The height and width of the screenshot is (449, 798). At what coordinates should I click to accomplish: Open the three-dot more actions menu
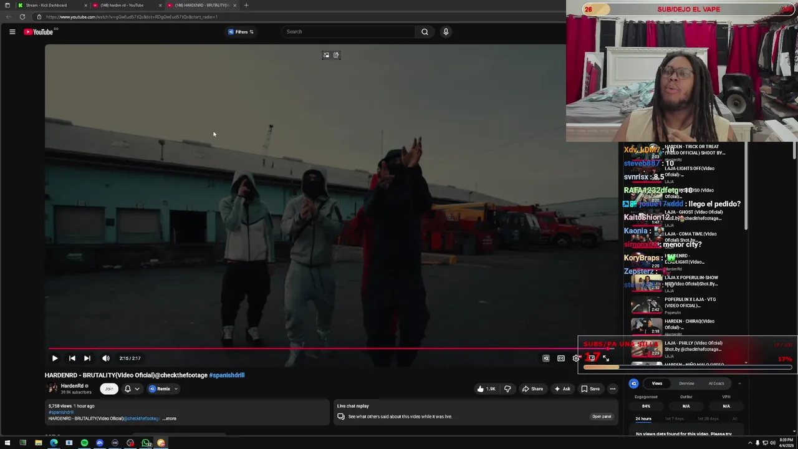click(613, 389)
